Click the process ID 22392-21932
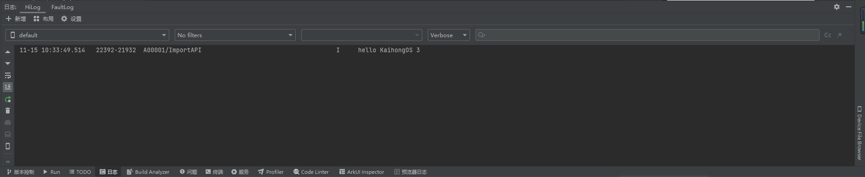Image resolution: width=865 pixels, height=177 pixels. tap(116, 50)
